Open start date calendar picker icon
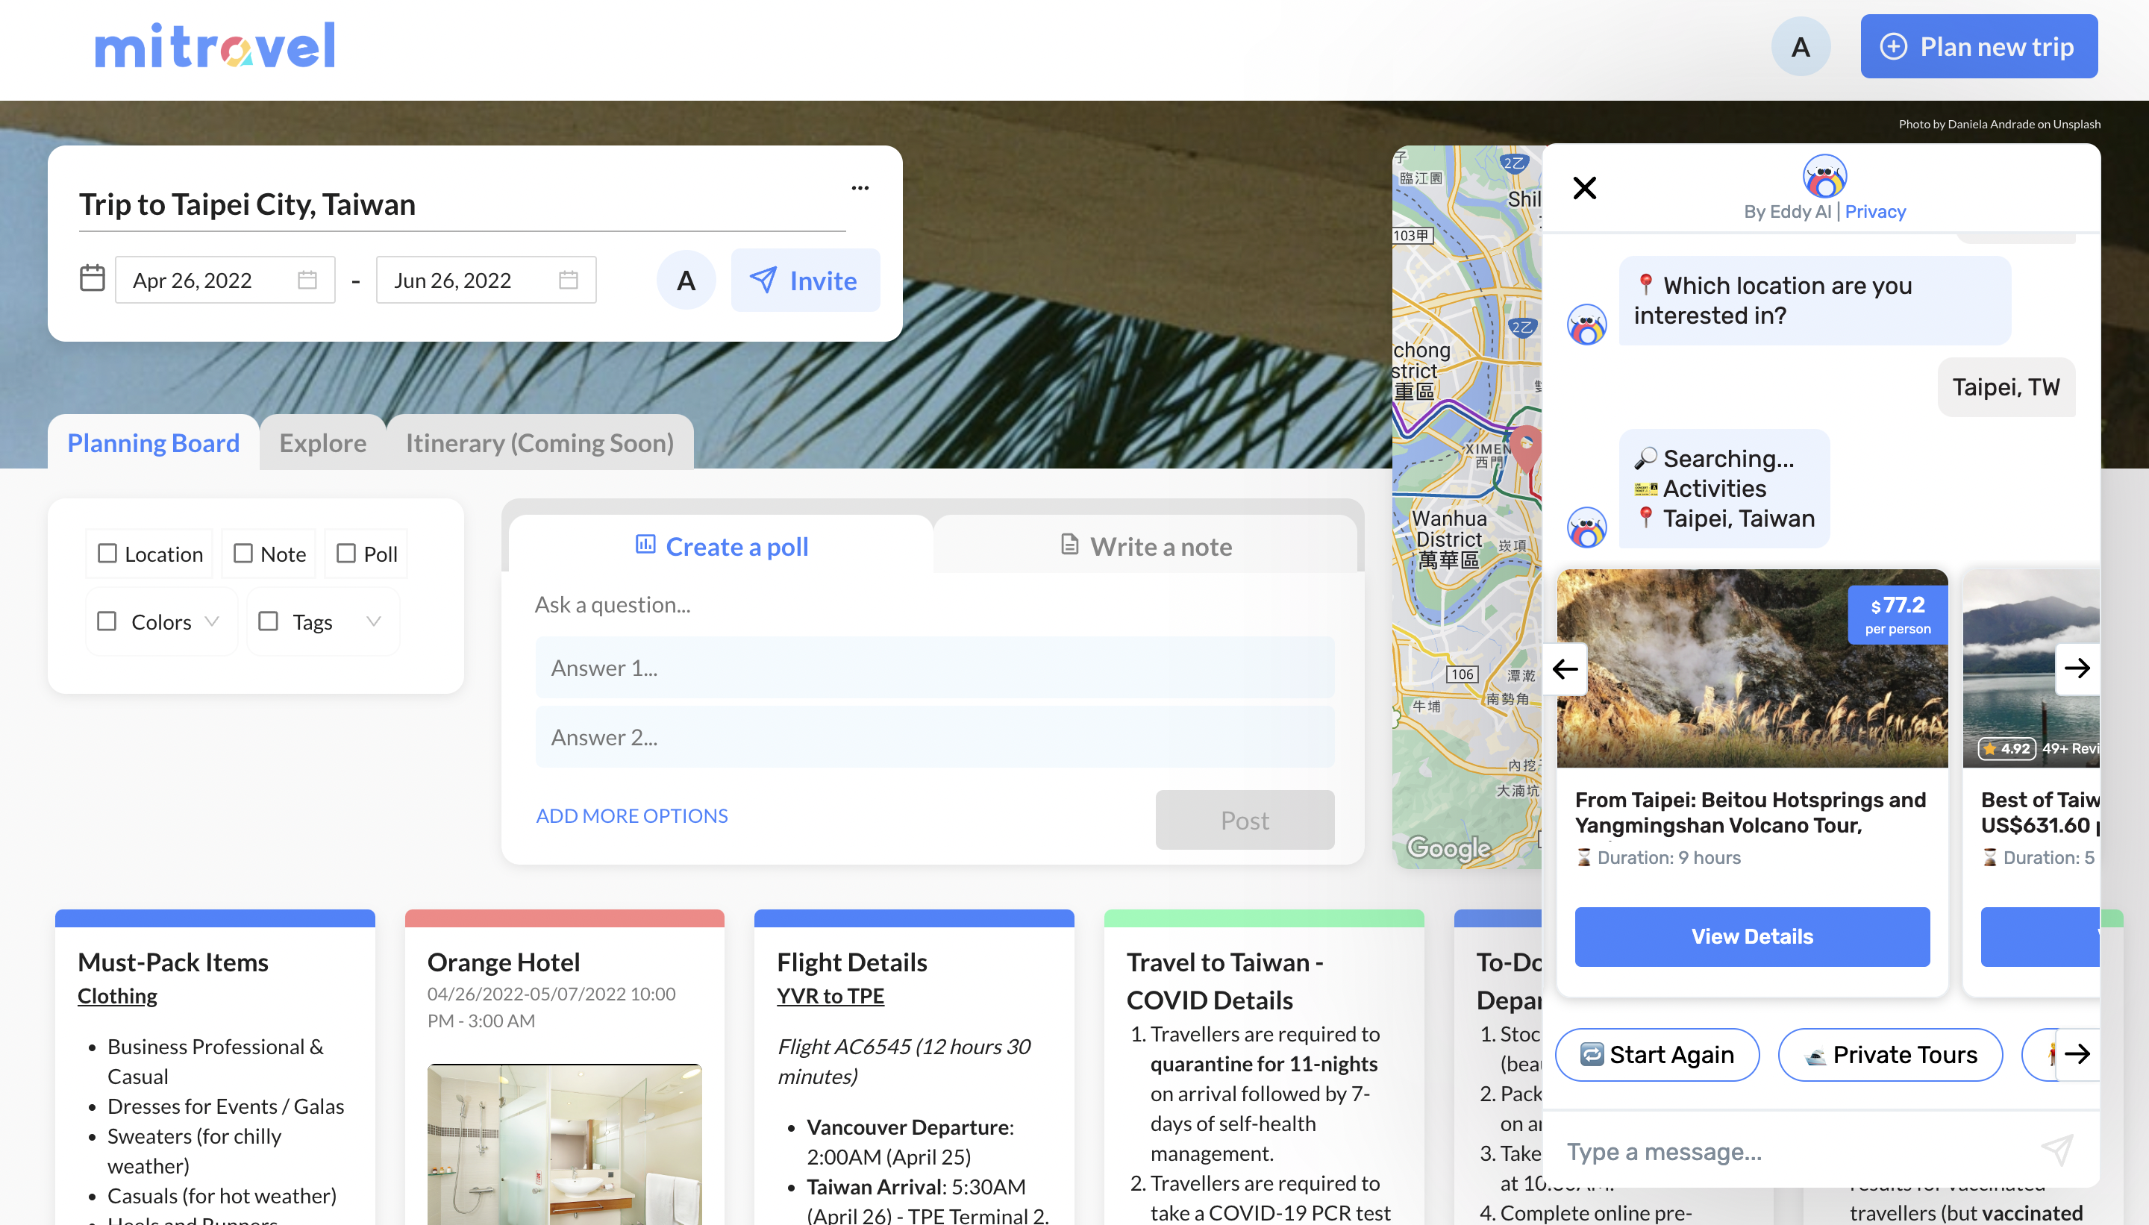This screenshot has height=1225, width=2149. (x=307, y=281)
